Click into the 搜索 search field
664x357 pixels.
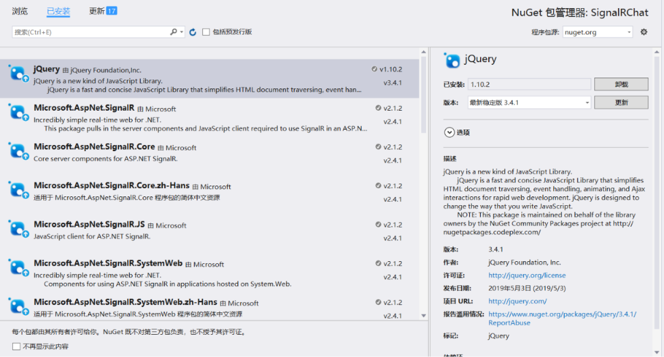[88, 32]
